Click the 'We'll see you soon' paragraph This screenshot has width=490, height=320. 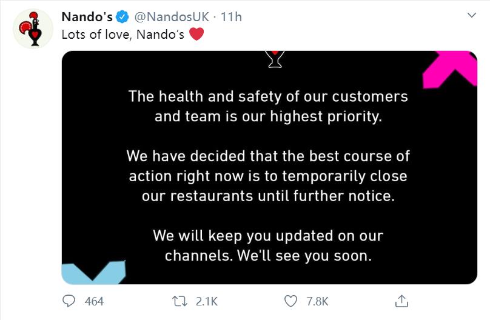click(x=268, y=245)
